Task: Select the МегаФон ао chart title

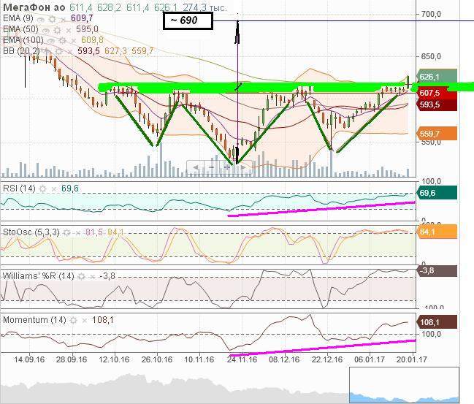Action: 34,7
